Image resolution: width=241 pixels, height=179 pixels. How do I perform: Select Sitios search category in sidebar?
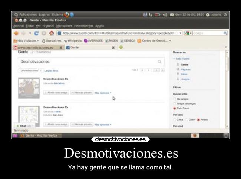click(184, 74)
